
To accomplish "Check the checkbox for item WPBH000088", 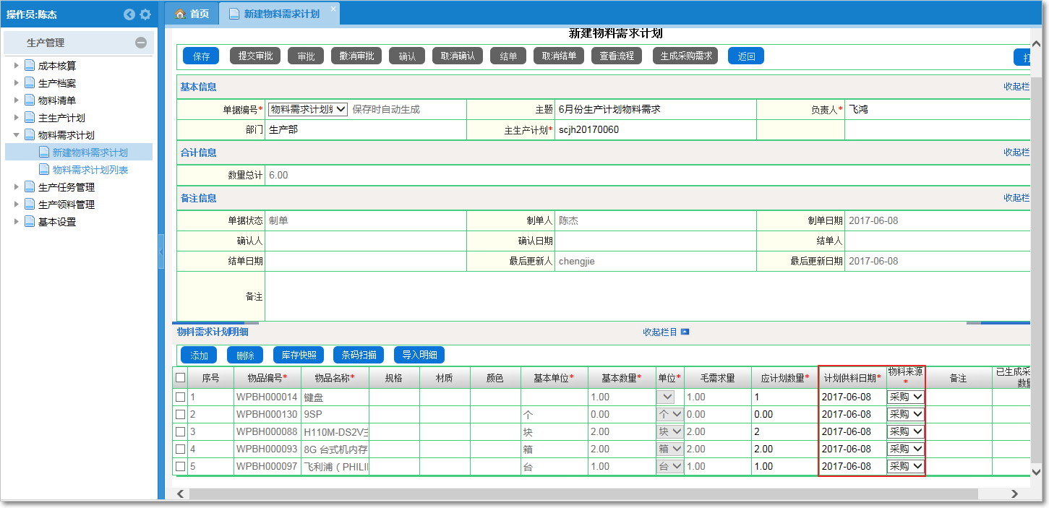I will pos(180,431).
